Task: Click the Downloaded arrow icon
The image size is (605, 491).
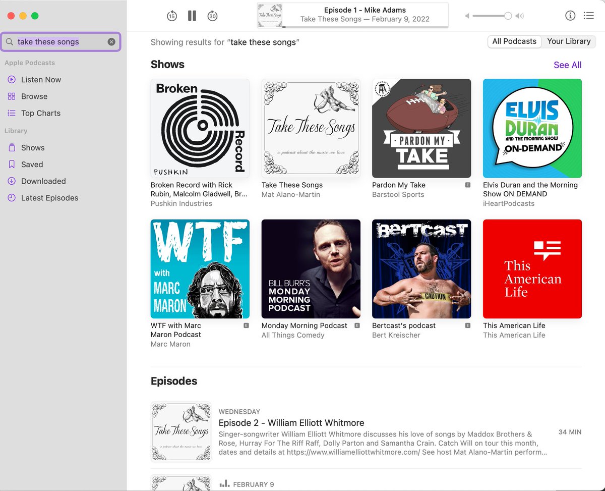Action: [x=12, y=181]
